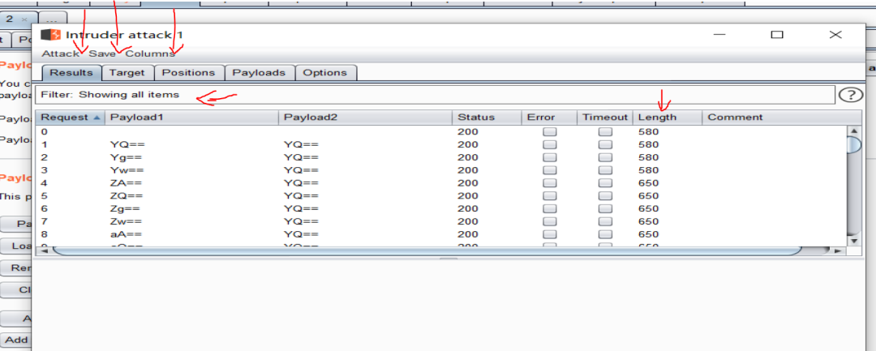Image resolution: width=876 pixels, height=351 pixels.
Task: Select Status 200 in request 2 row
Action: (468, 158)
